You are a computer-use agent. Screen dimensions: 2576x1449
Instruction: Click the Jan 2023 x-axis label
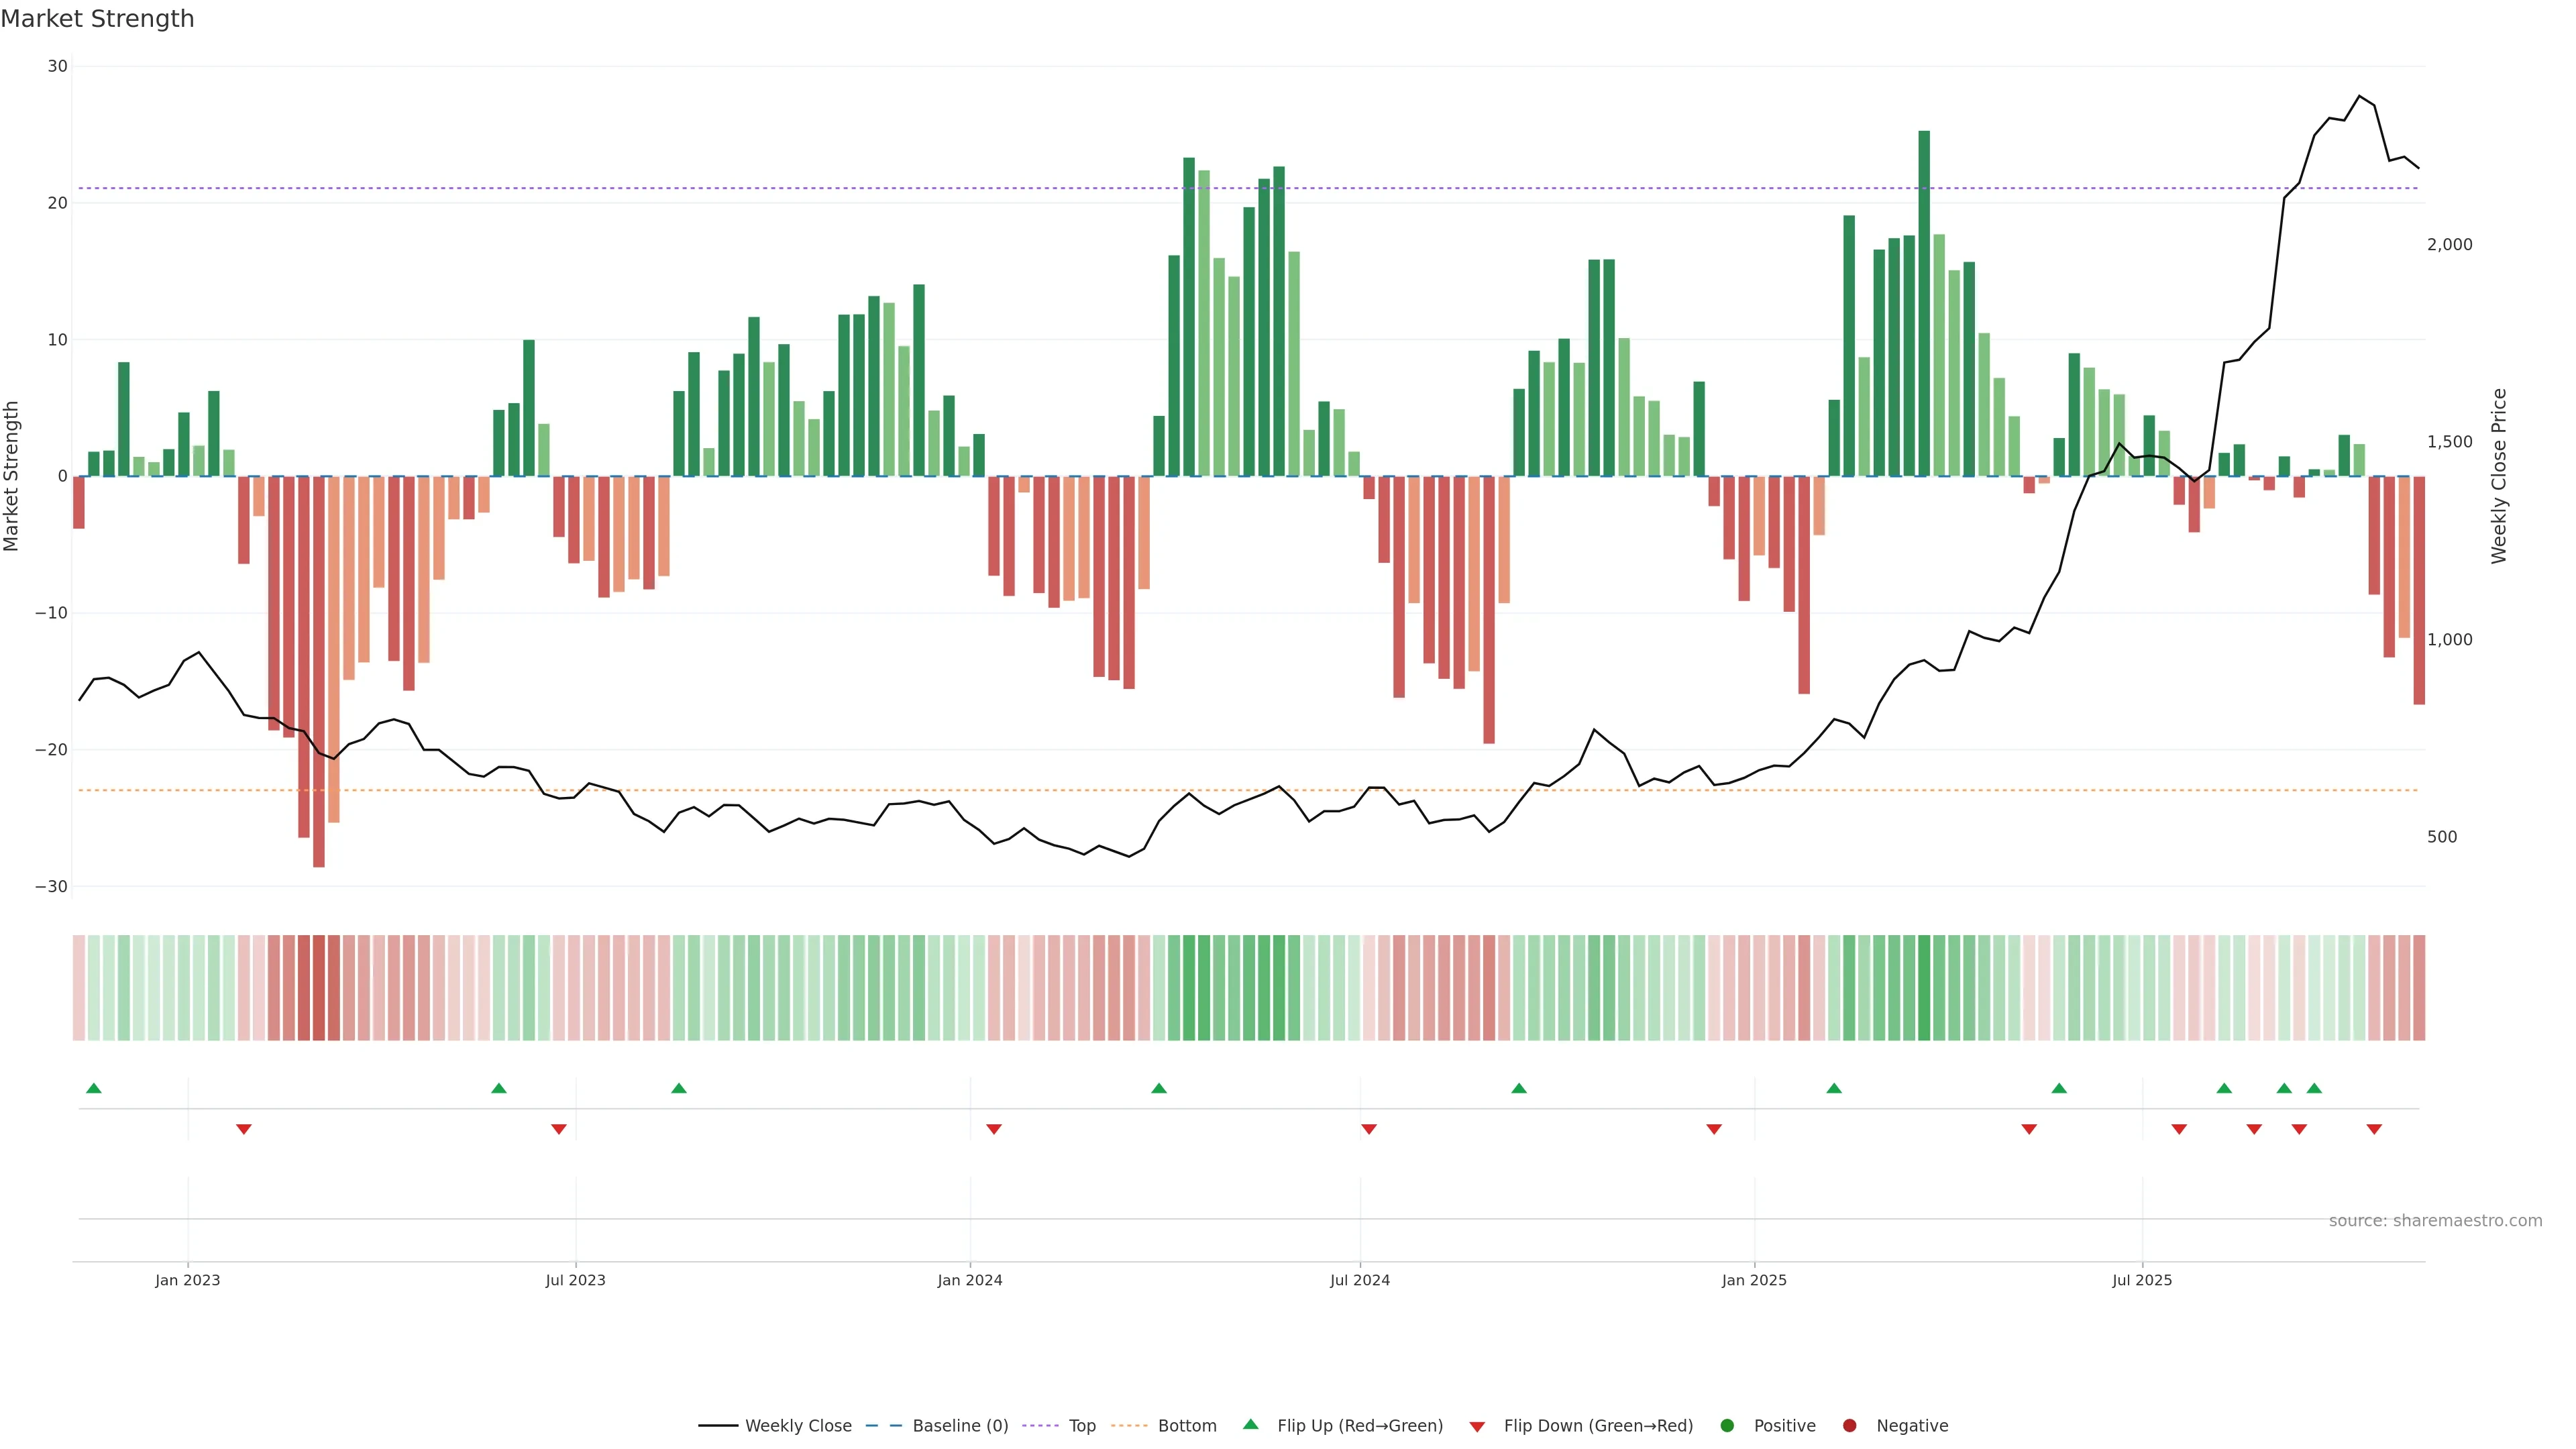[x=188, y=1280]
